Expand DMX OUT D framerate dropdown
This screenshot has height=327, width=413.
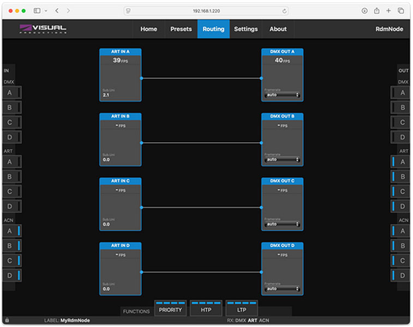pyautogui.click(x=282, y=289)
